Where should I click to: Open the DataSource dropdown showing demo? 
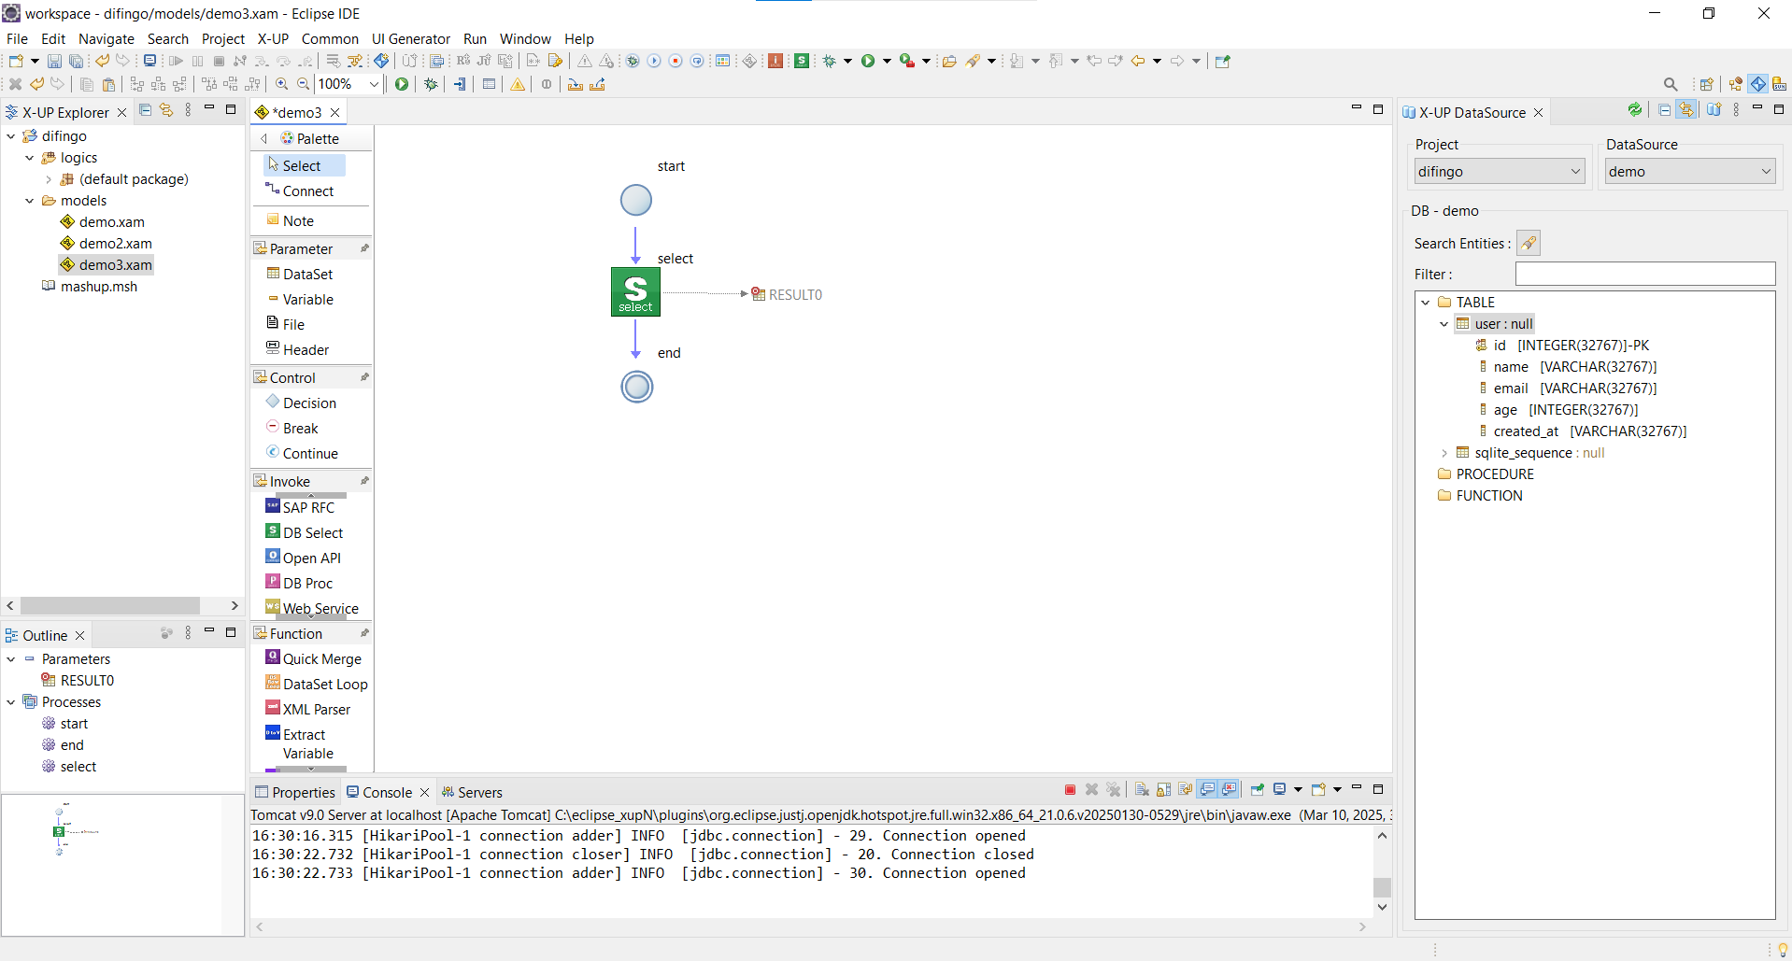[1689, 172]
